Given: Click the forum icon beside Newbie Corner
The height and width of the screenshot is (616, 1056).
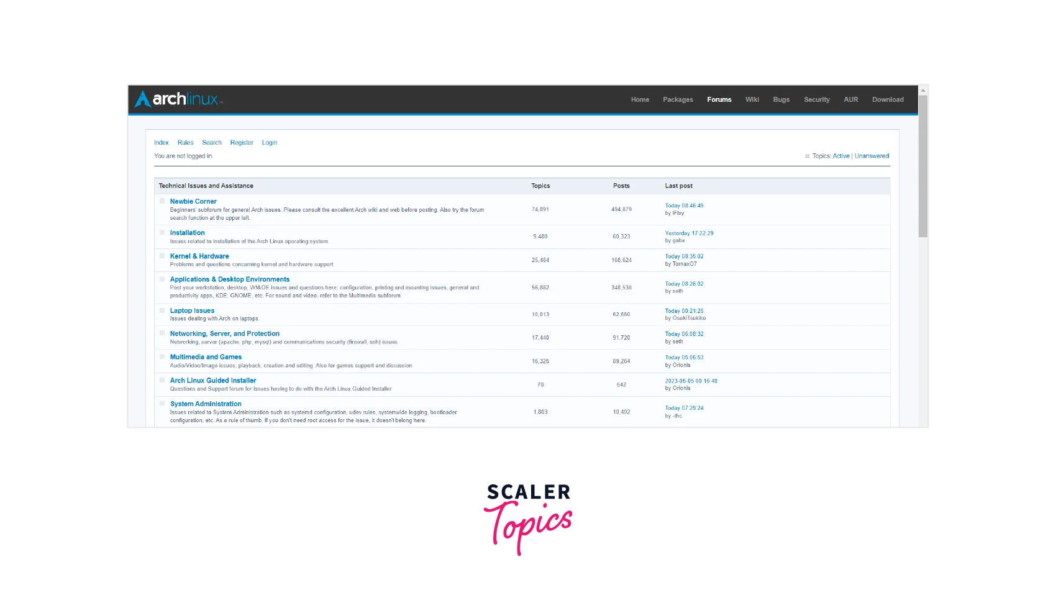Looking at the screenshot, I should 163,201.
